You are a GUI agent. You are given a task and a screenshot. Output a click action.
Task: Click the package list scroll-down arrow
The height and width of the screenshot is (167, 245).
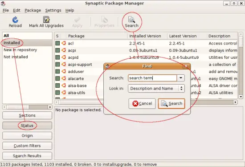(241, 97)
